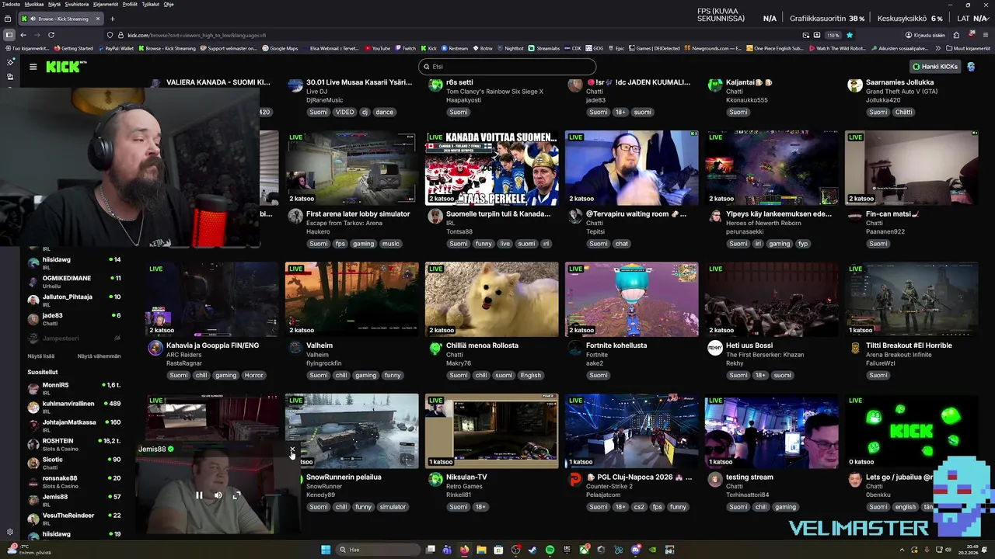Open ROSHTEIN channel in sidebar
Image resolution: width=995 pixels, height=559 pixels.
(74, 444)
